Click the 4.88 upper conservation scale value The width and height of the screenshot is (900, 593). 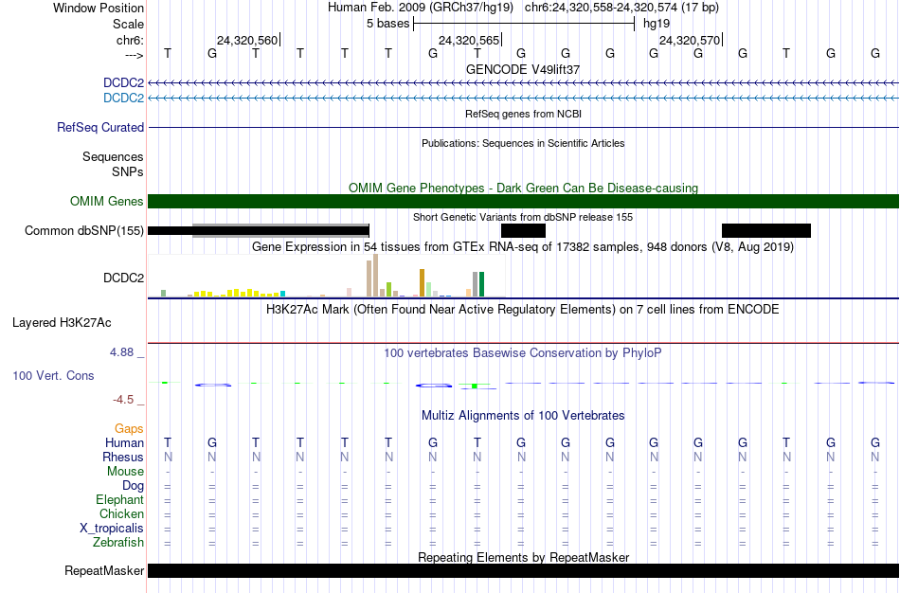(x=121, y=351)
